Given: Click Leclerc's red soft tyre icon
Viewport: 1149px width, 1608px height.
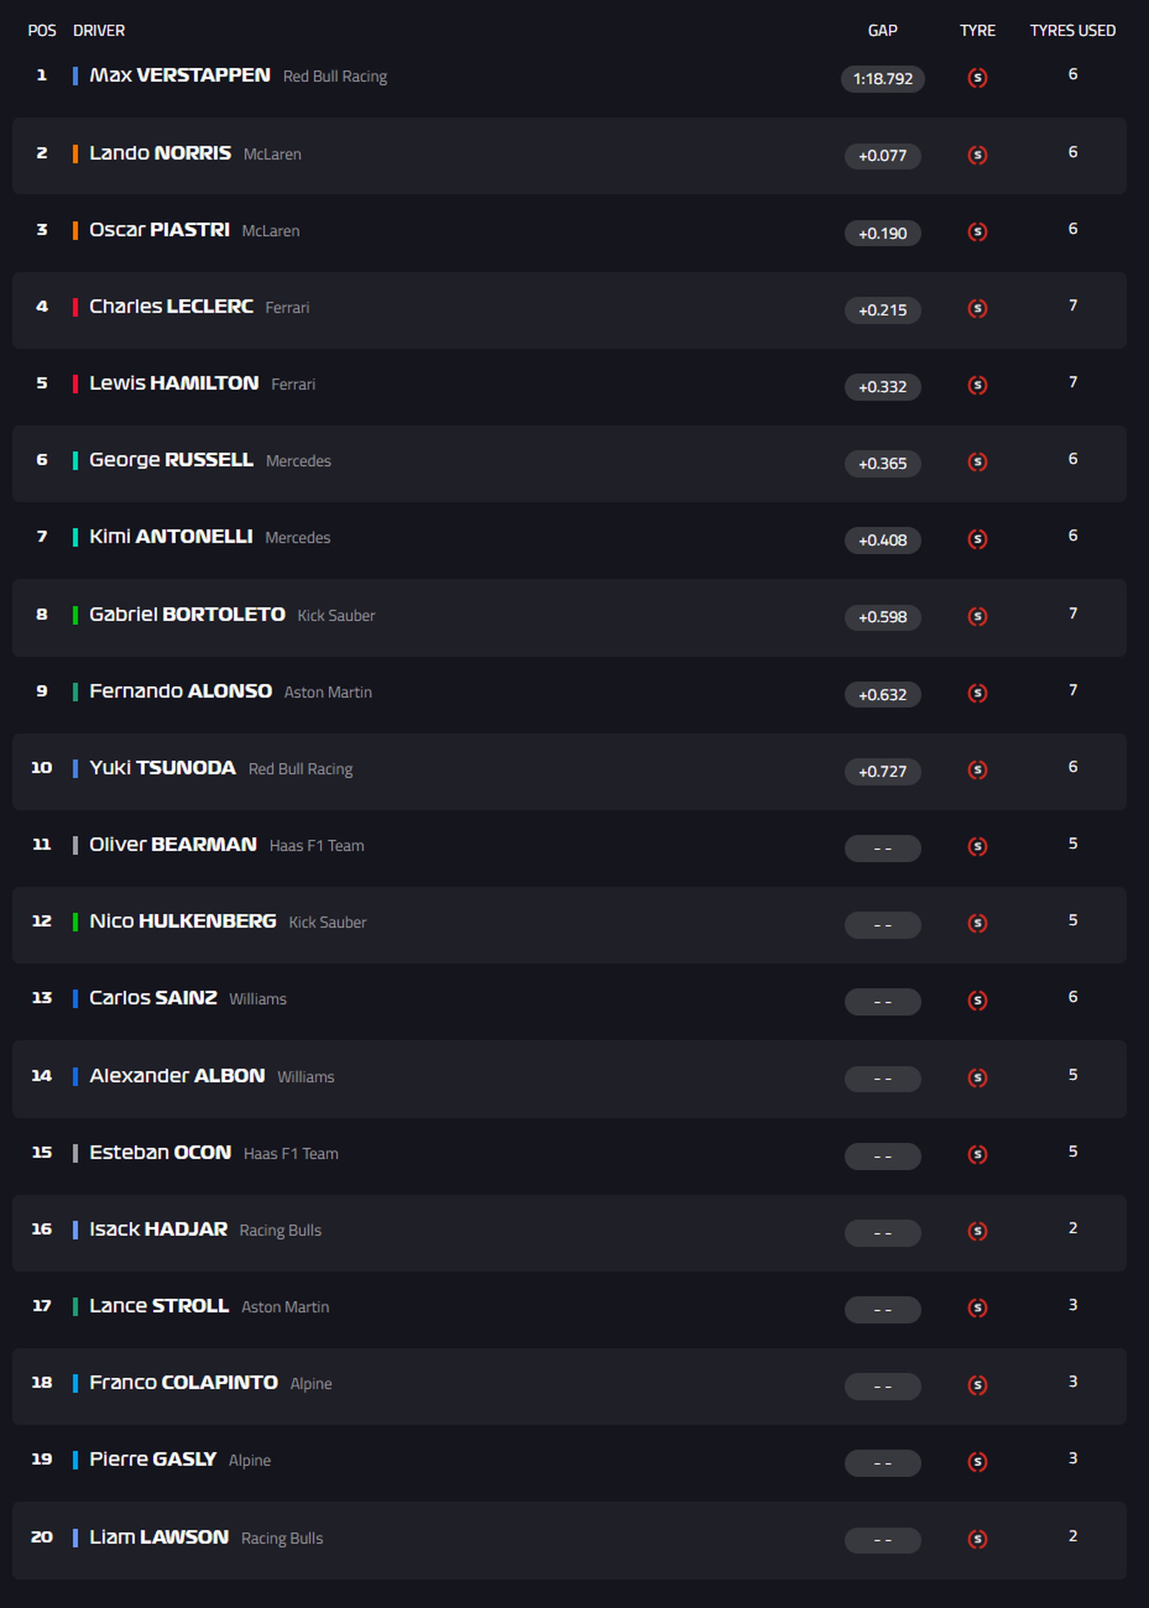Looking at the screenshot, I should pos(977,309).
